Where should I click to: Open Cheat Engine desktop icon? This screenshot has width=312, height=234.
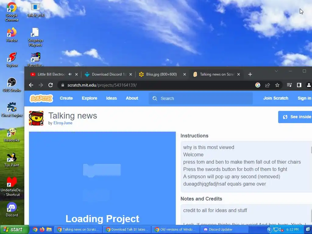[12, 110]
